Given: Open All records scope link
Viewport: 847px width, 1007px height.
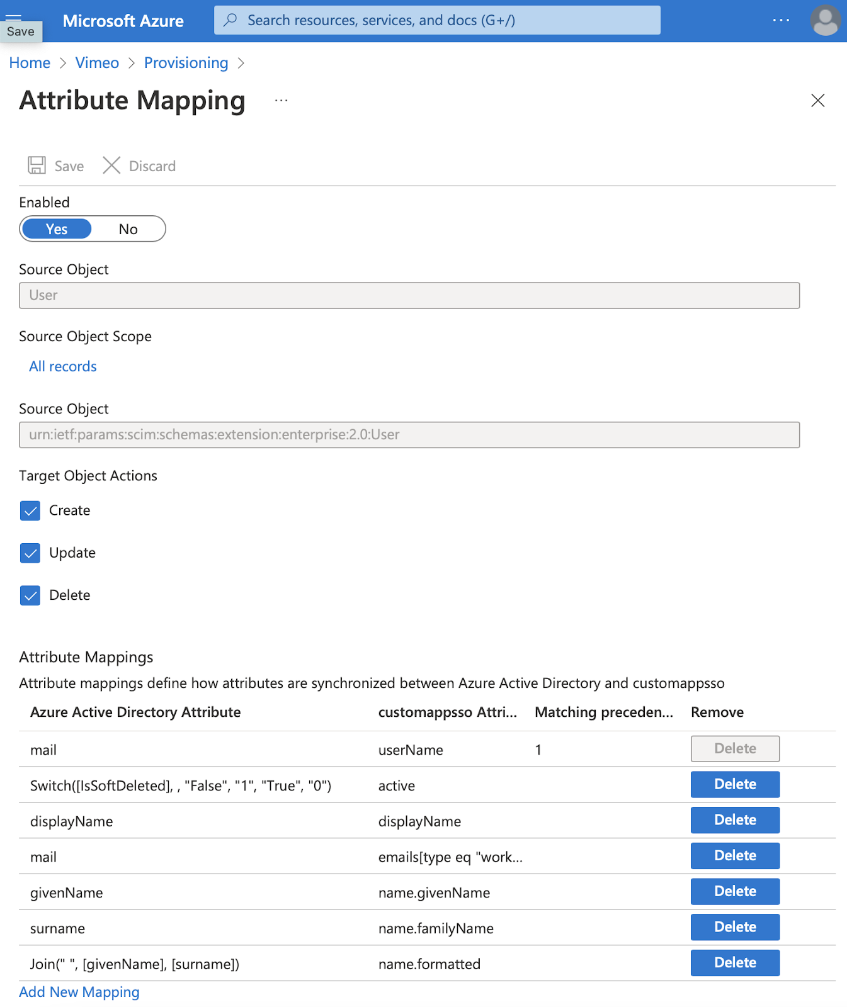Looking at the screenshot, I should pos(63,366).
